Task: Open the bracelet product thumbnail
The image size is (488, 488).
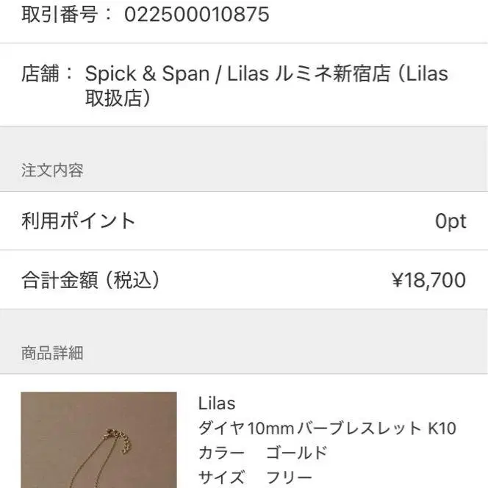Action: (98, 439)
